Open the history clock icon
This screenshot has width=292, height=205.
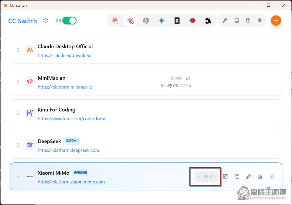(248, 20)
